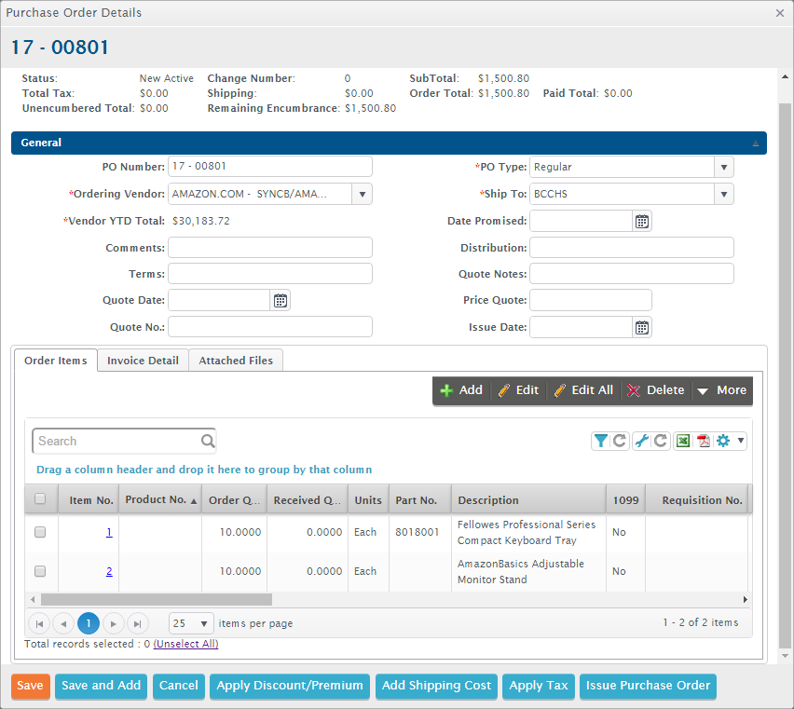Click the Unselect All link
This screenshot has width=794, height=709.
185,644
